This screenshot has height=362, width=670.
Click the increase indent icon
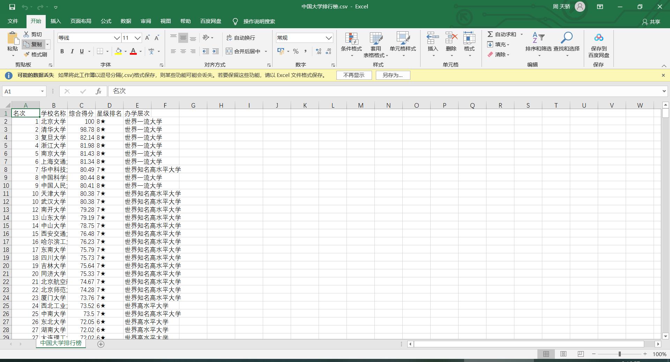pos(216,51)
